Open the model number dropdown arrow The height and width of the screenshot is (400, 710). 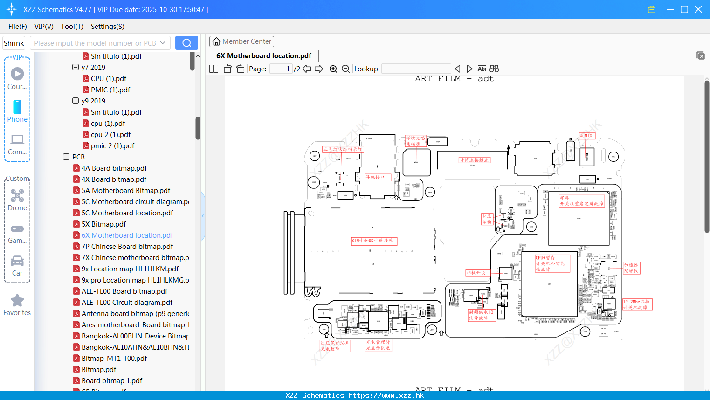tap(163, 43)
